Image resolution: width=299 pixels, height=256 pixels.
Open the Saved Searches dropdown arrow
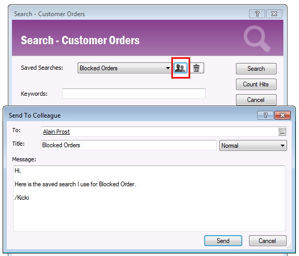[x=168, y=68]
